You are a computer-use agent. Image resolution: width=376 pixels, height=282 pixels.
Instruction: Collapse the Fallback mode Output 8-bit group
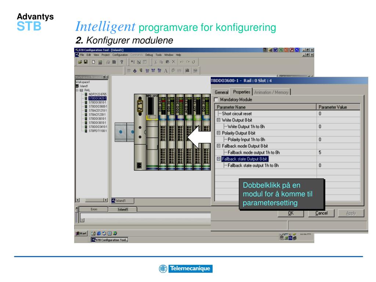pyautogui.click(x=218, y=146)
